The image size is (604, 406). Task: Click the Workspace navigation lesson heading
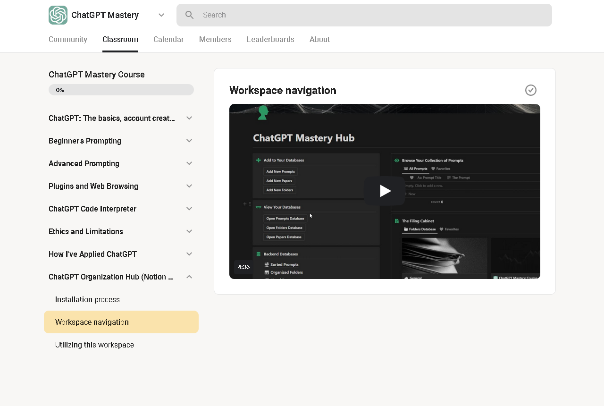(x=283, y=90)
